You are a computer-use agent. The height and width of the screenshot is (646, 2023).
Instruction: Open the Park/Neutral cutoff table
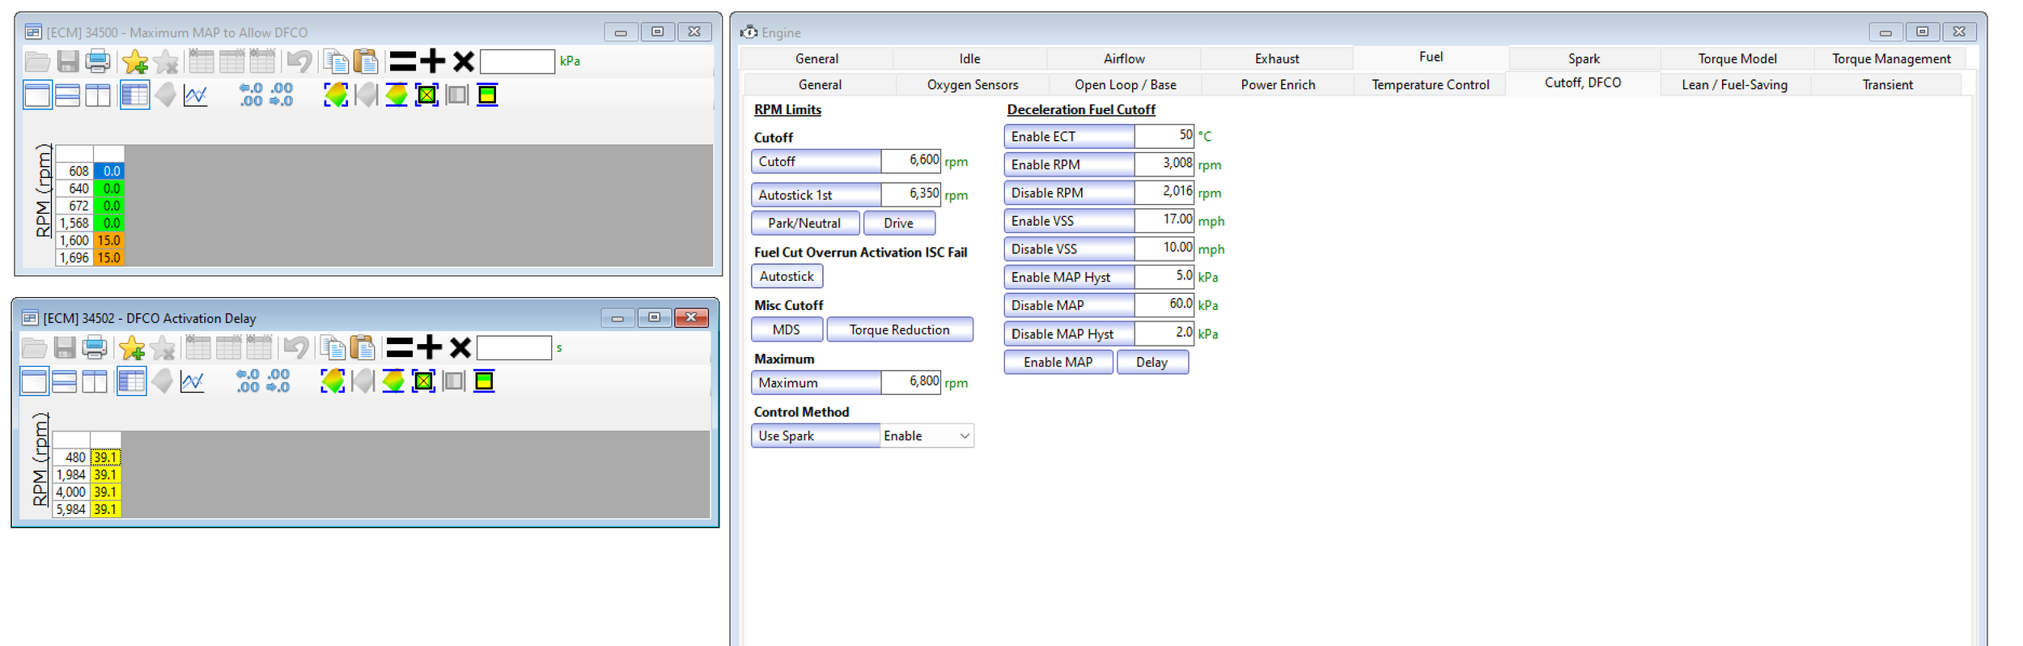point(804,223)
